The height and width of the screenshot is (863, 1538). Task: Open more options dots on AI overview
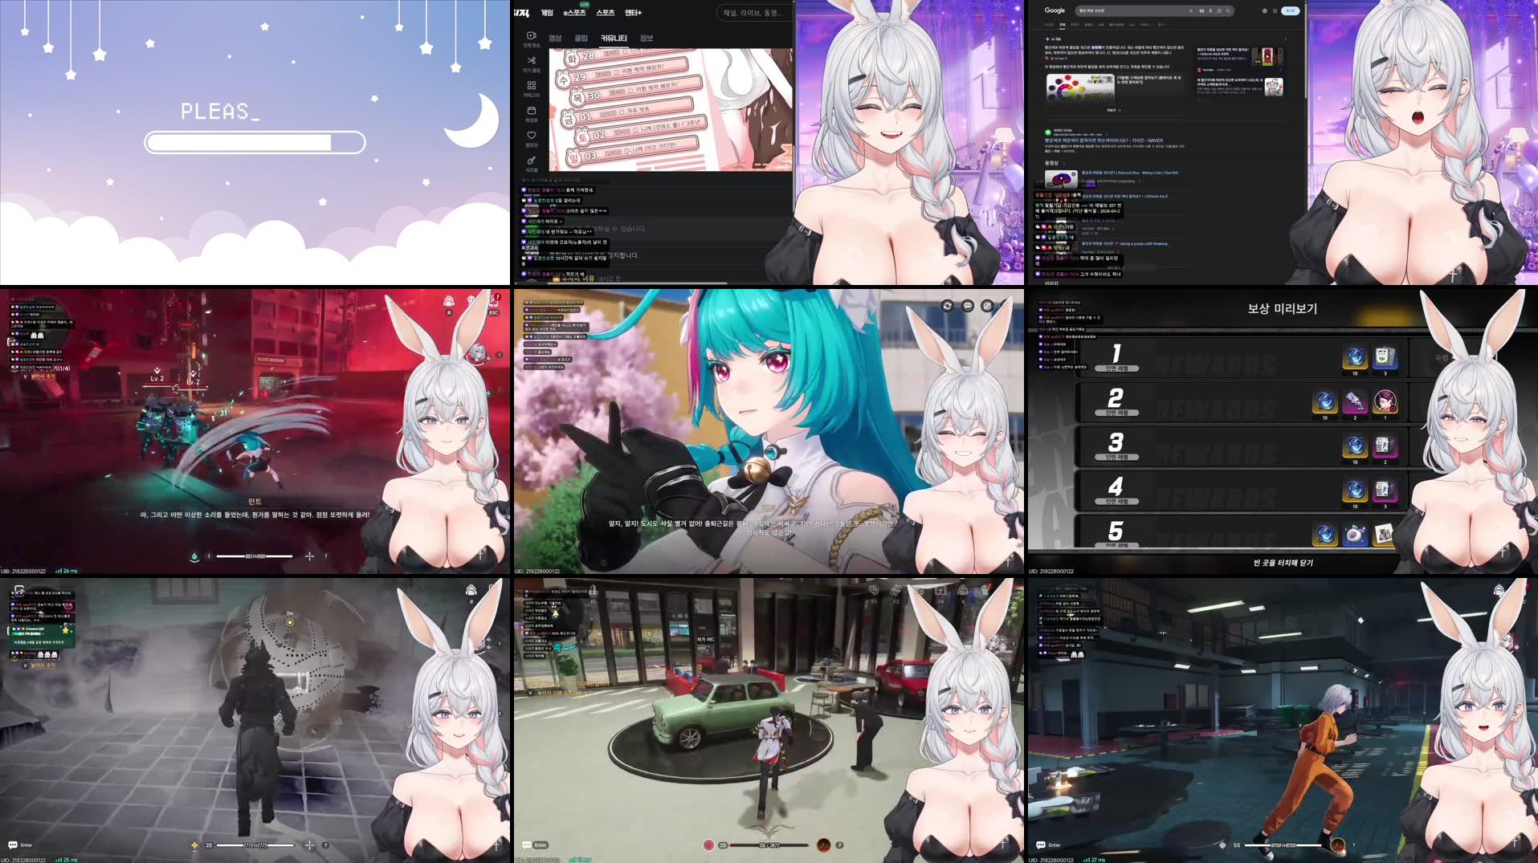[1285, 39]
